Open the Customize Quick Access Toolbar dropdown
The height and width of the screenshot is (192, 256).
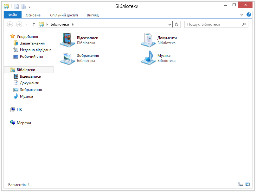pos(29,7)
